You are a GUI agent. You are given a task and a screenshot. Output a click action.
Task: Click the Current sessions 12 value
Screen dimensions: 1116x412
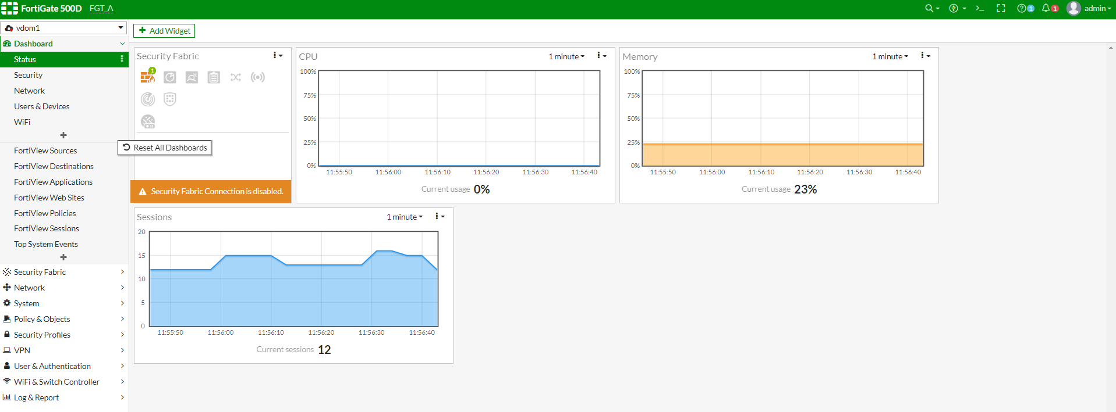click(x=324, y=350)
